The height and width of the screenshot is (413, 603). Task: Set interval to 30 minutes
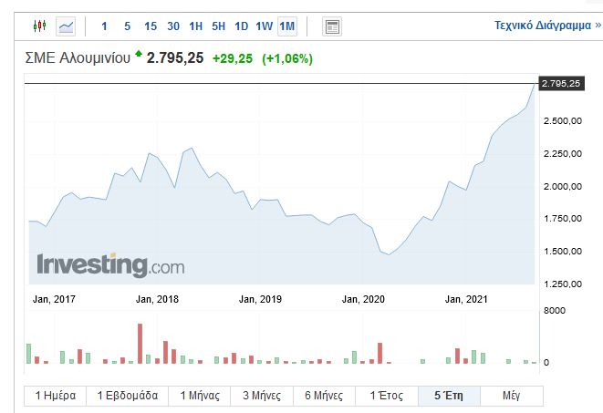click(173, 26)
